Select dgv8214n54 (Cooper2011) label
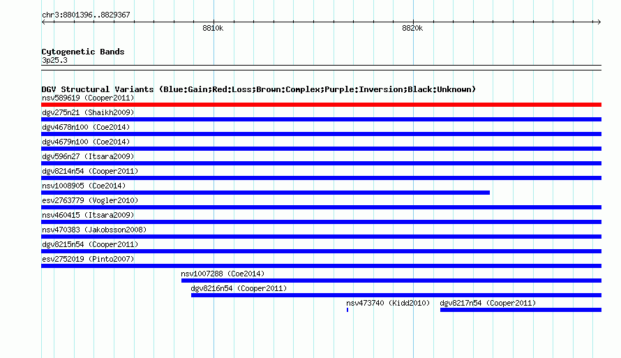The width and height of the screenshot is (621, 358). click(x=90, y=171)
